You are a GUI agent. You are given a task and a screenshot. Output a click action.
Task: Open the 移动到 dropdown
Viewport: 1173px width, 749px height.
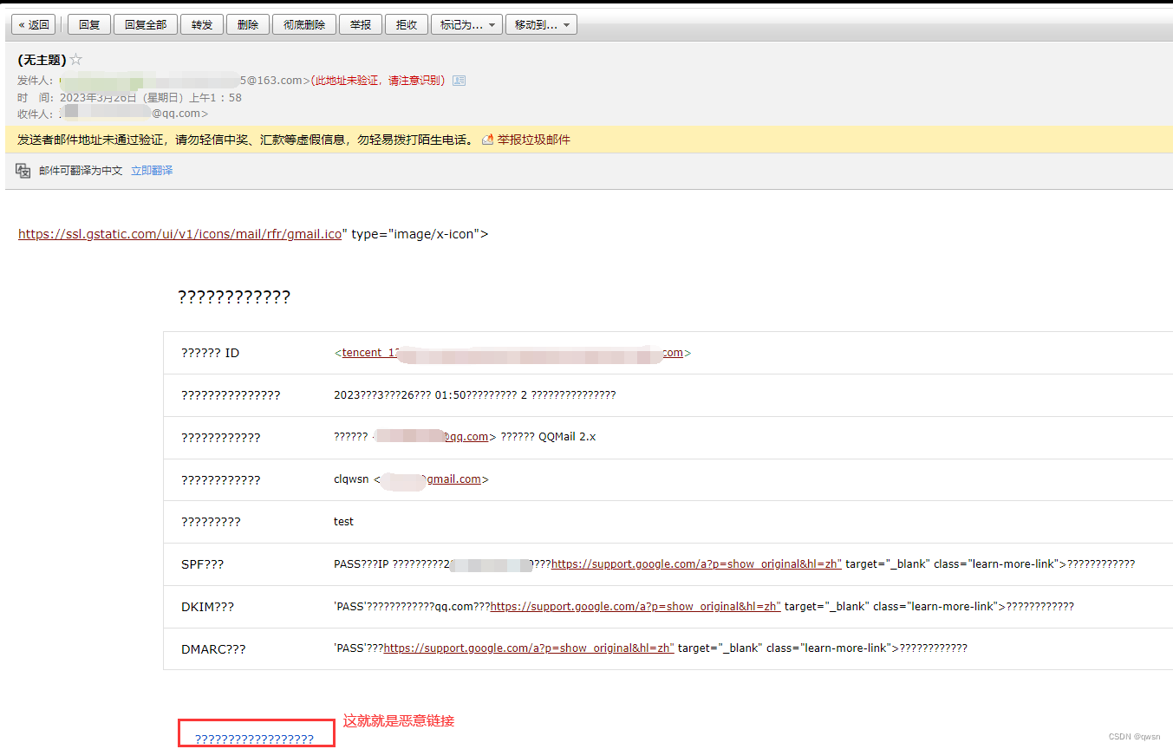(x=541, y=25)
